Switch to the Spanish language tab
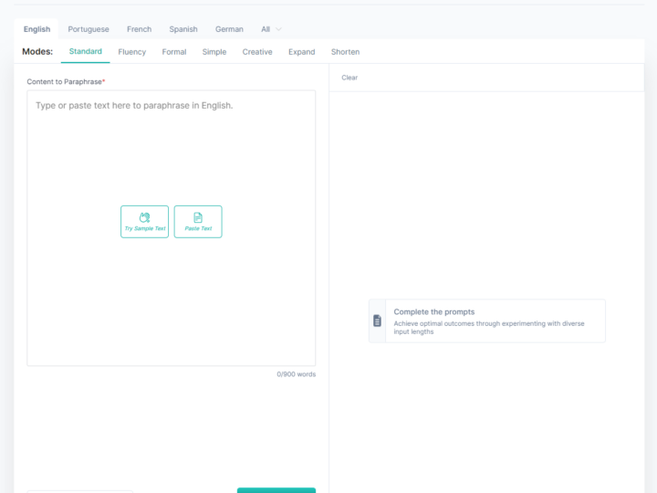Viewport: 657px width, 493px height. (x=183, y=29)
